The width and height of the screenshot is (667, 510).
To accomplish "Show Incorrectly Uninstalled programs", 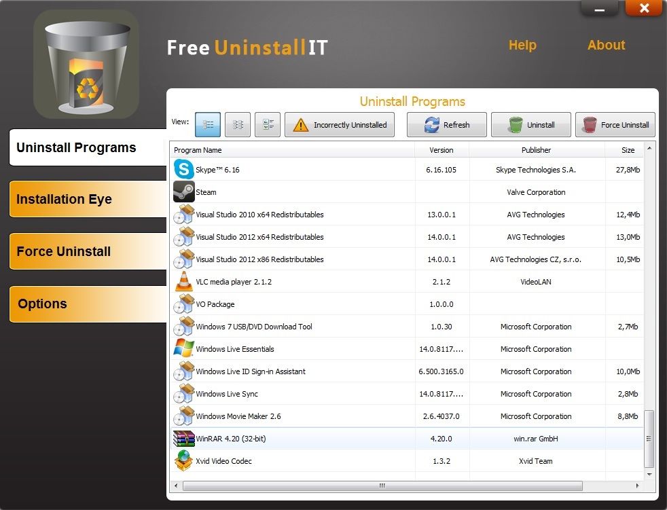I will [x=340, y=125].
